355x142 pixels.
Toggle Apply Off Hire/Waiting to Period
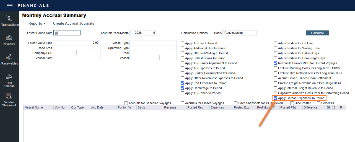[x=183, y=53]
